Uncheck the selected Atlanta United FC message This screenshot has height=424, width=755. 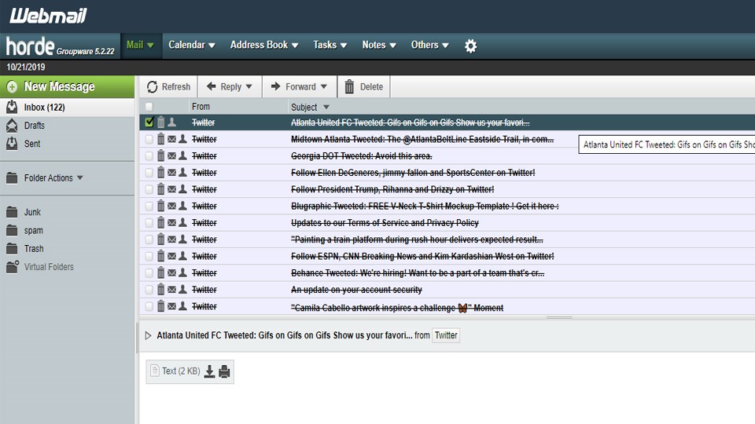[x=149, y=122]
